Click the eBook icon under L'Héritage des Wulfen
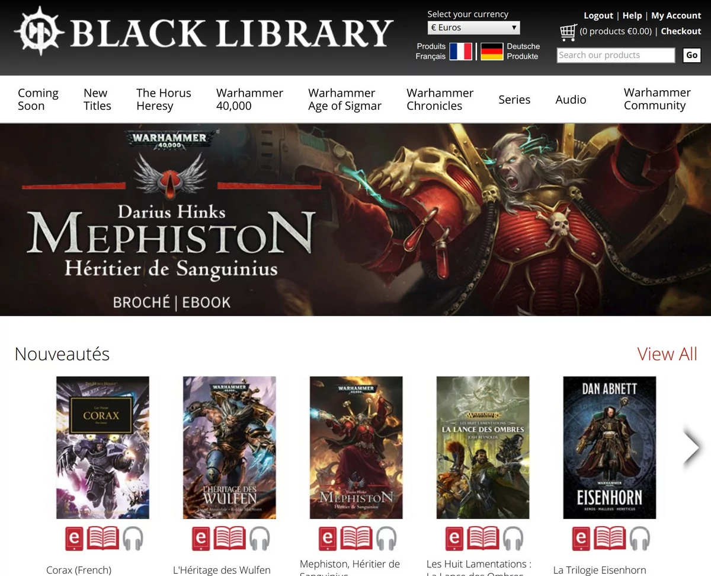Image resolution: width=711 pixels, height=576 pixels. (x=201, y=539)
